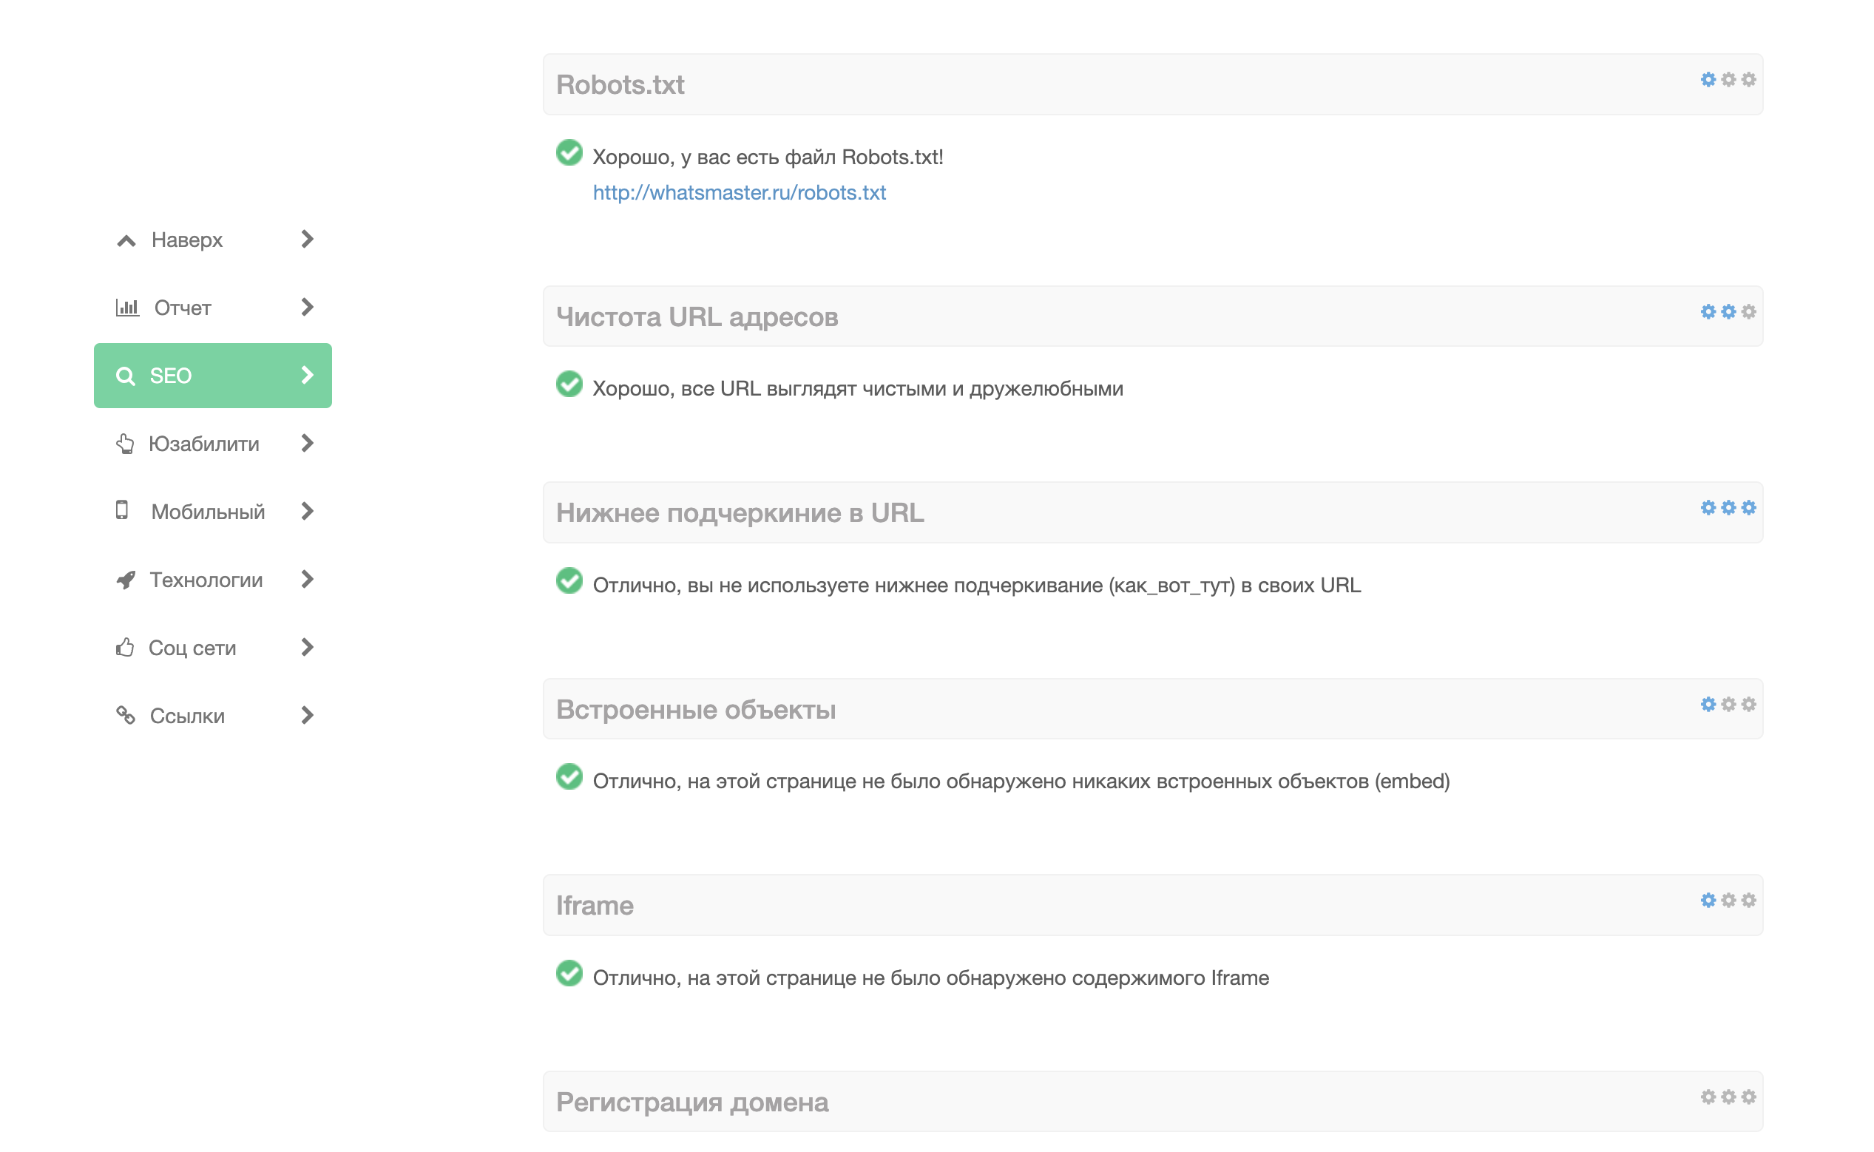Click the chain link icon beside Ссылки
This screenshot has height=1152, width=1874.
(126, 716)
